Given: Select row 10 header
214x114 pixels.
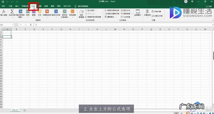Looking at the screenshot, I should 1,55.
